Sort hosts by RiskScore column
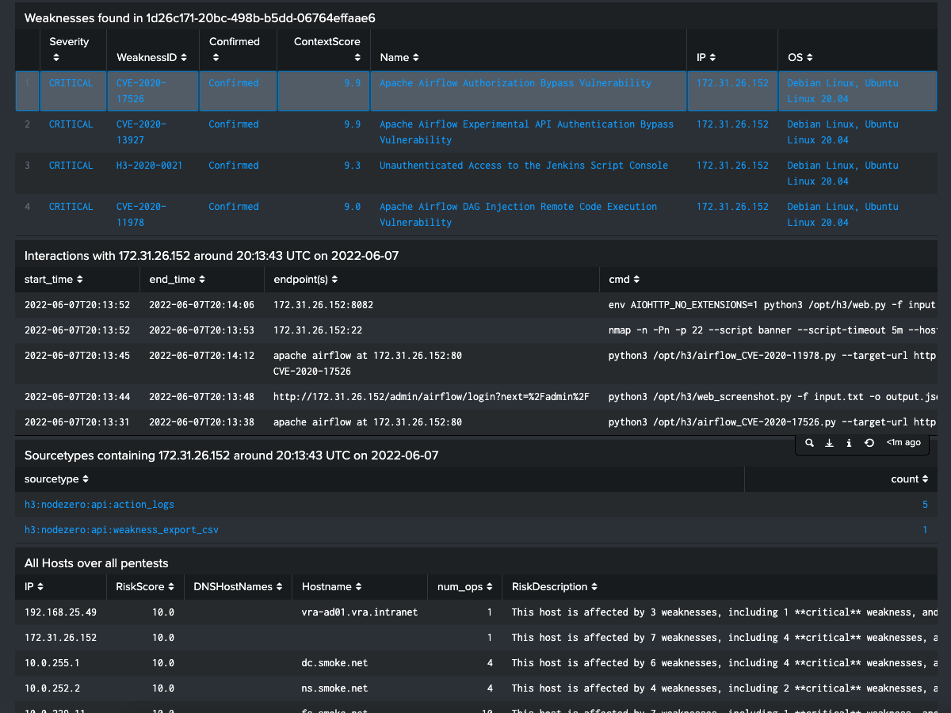The width and height of the screenshot is (951, 713). coord(145,587)
